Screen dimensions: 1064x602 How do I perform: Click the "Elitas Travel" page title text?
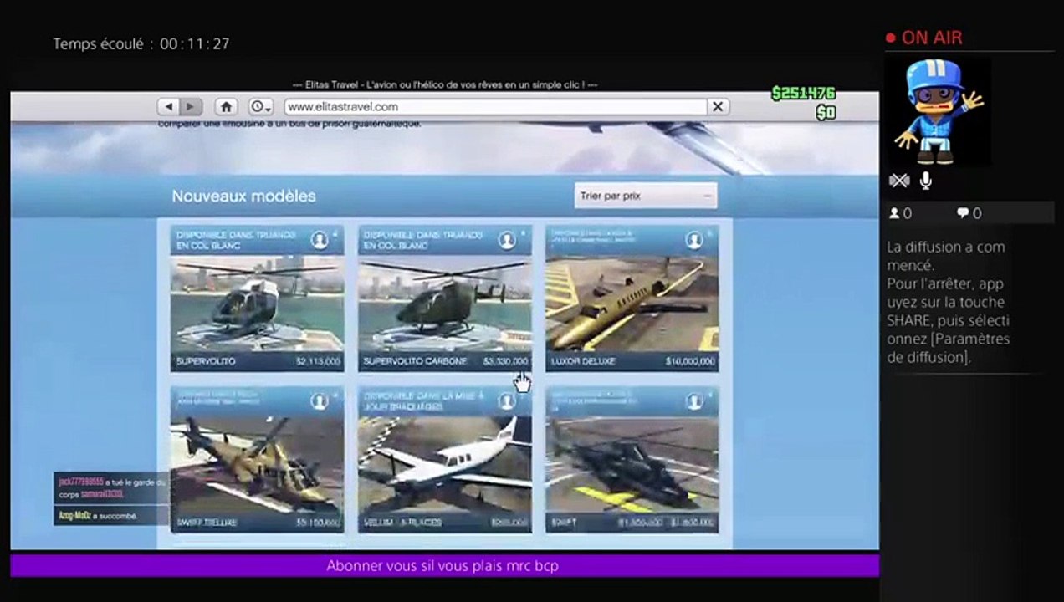pos(445,84)
